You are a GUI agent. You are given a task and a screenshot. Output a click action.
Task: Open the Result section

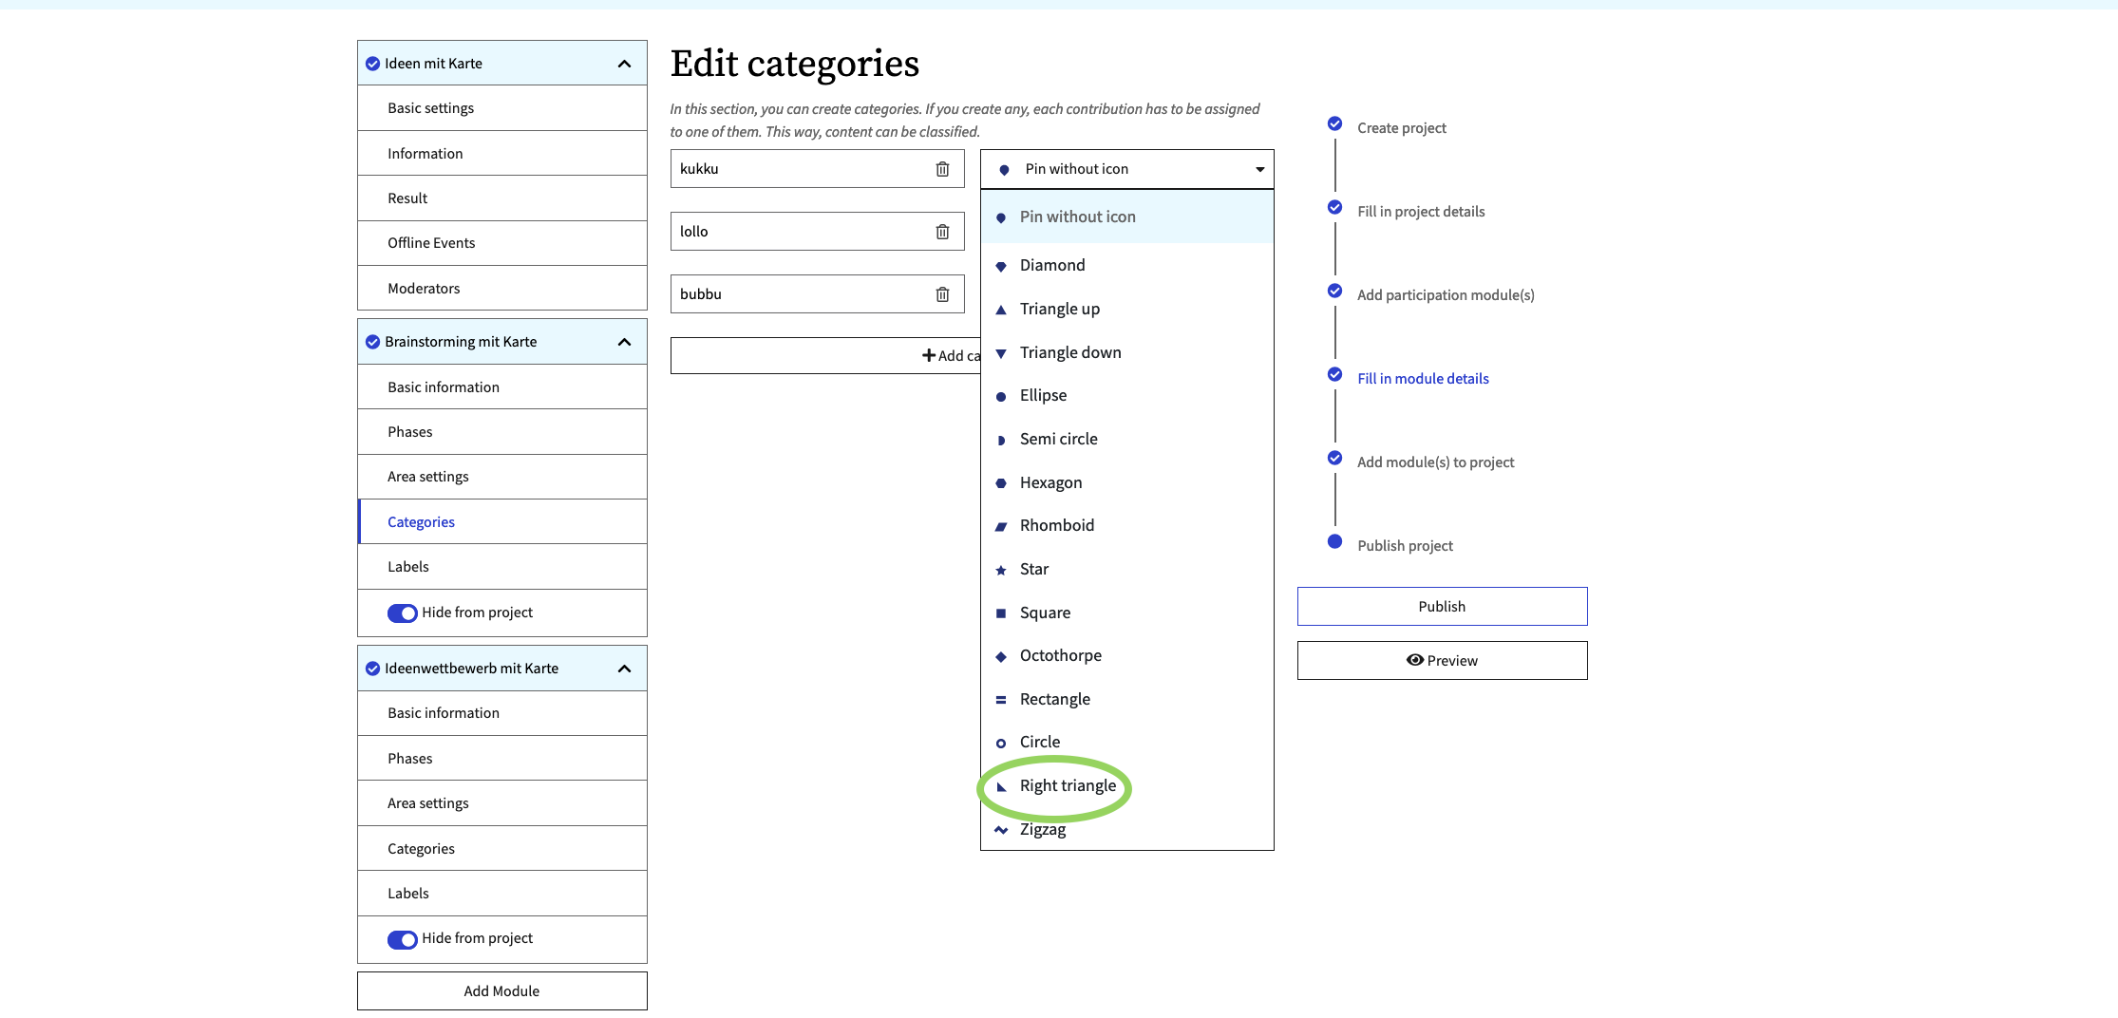502,198
